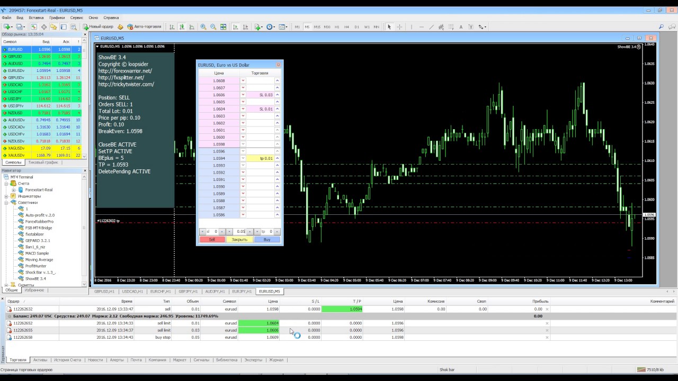Switch to M15 timeframe
The image size is (678, 381).
317,26
